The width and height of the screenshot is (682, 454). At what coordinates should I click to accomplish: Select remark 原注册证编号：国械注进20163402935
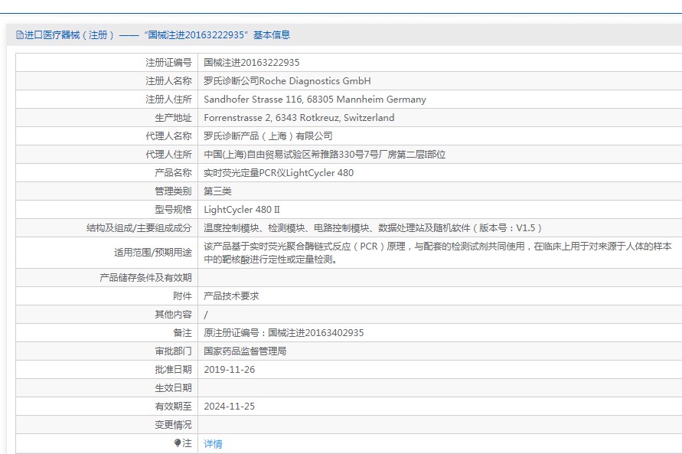click(x=283, y=333)
